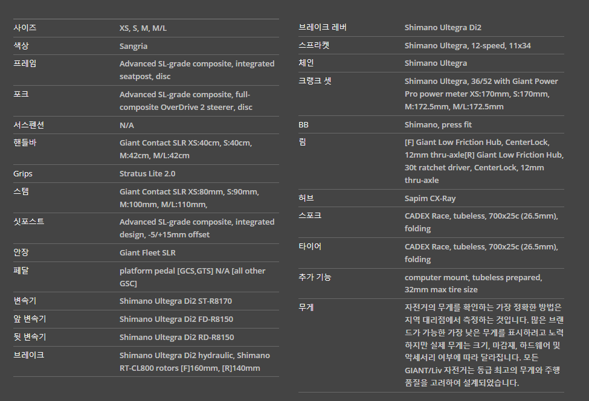Click the 프레임 specification row label

[25, 63]
